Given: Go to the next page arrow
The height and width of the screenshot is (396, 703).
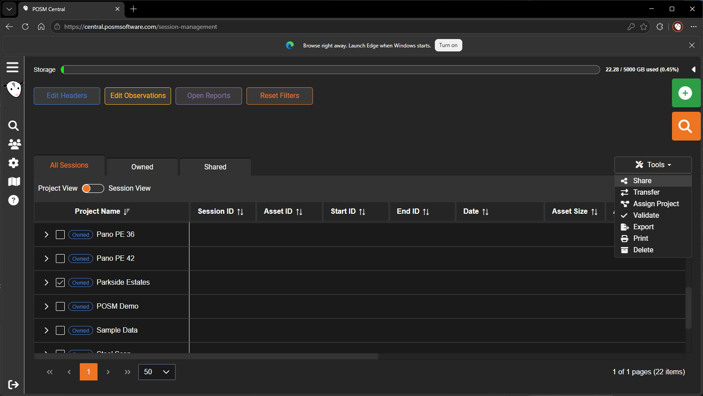Looking at the screenshot, I should pos(108,372).
